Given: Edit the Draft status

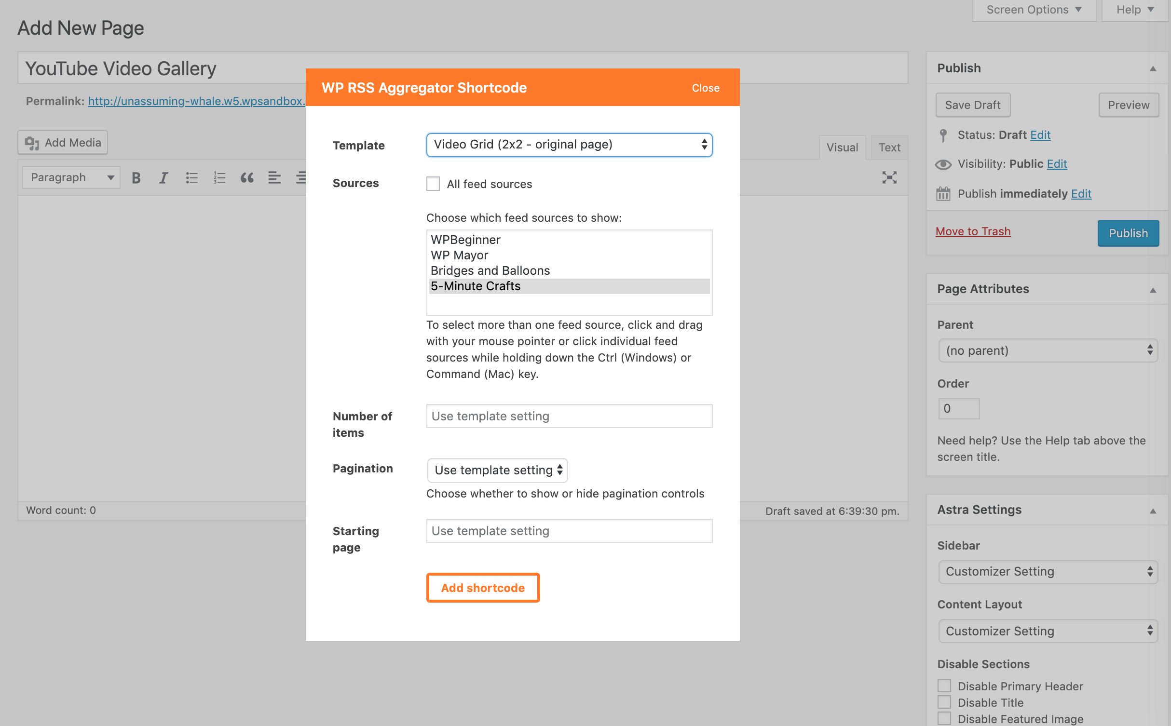Looking at the screenshot, I should click(1040, 135).
